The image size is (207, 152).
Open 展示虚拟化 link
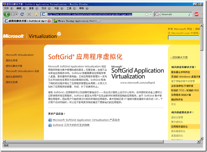tap(177, 122)
